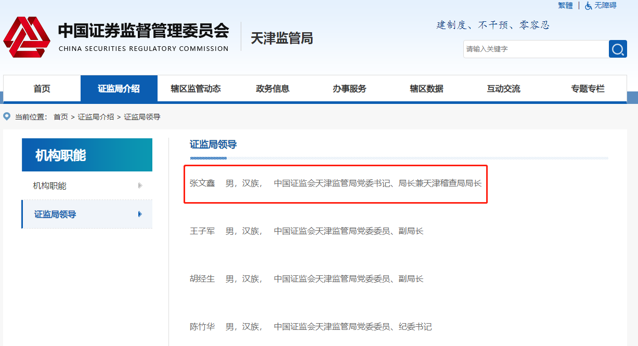
Task: Open the 无障碍 accessibility mode link
Action: 605,5
